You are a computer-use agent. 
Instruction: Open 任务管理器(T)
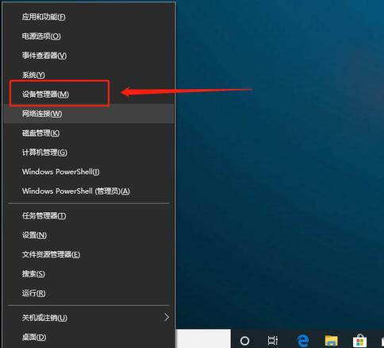(89, 216)
